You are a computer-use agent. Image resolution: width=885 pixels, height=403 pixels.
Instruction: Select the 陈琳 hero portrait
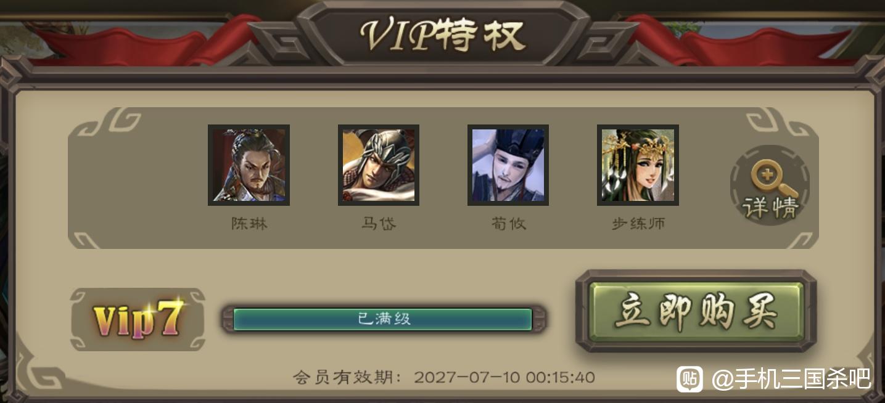pos(249,165)
